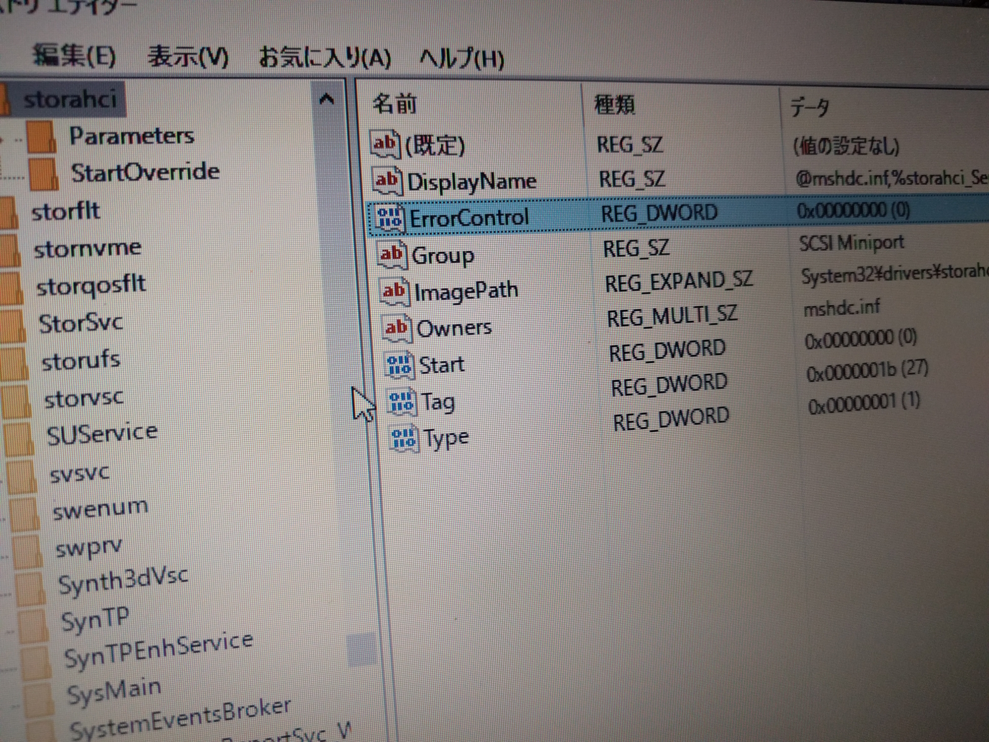Open the 表示(V) menu
This screenshot has height=742, width=989.
(188, 57)
